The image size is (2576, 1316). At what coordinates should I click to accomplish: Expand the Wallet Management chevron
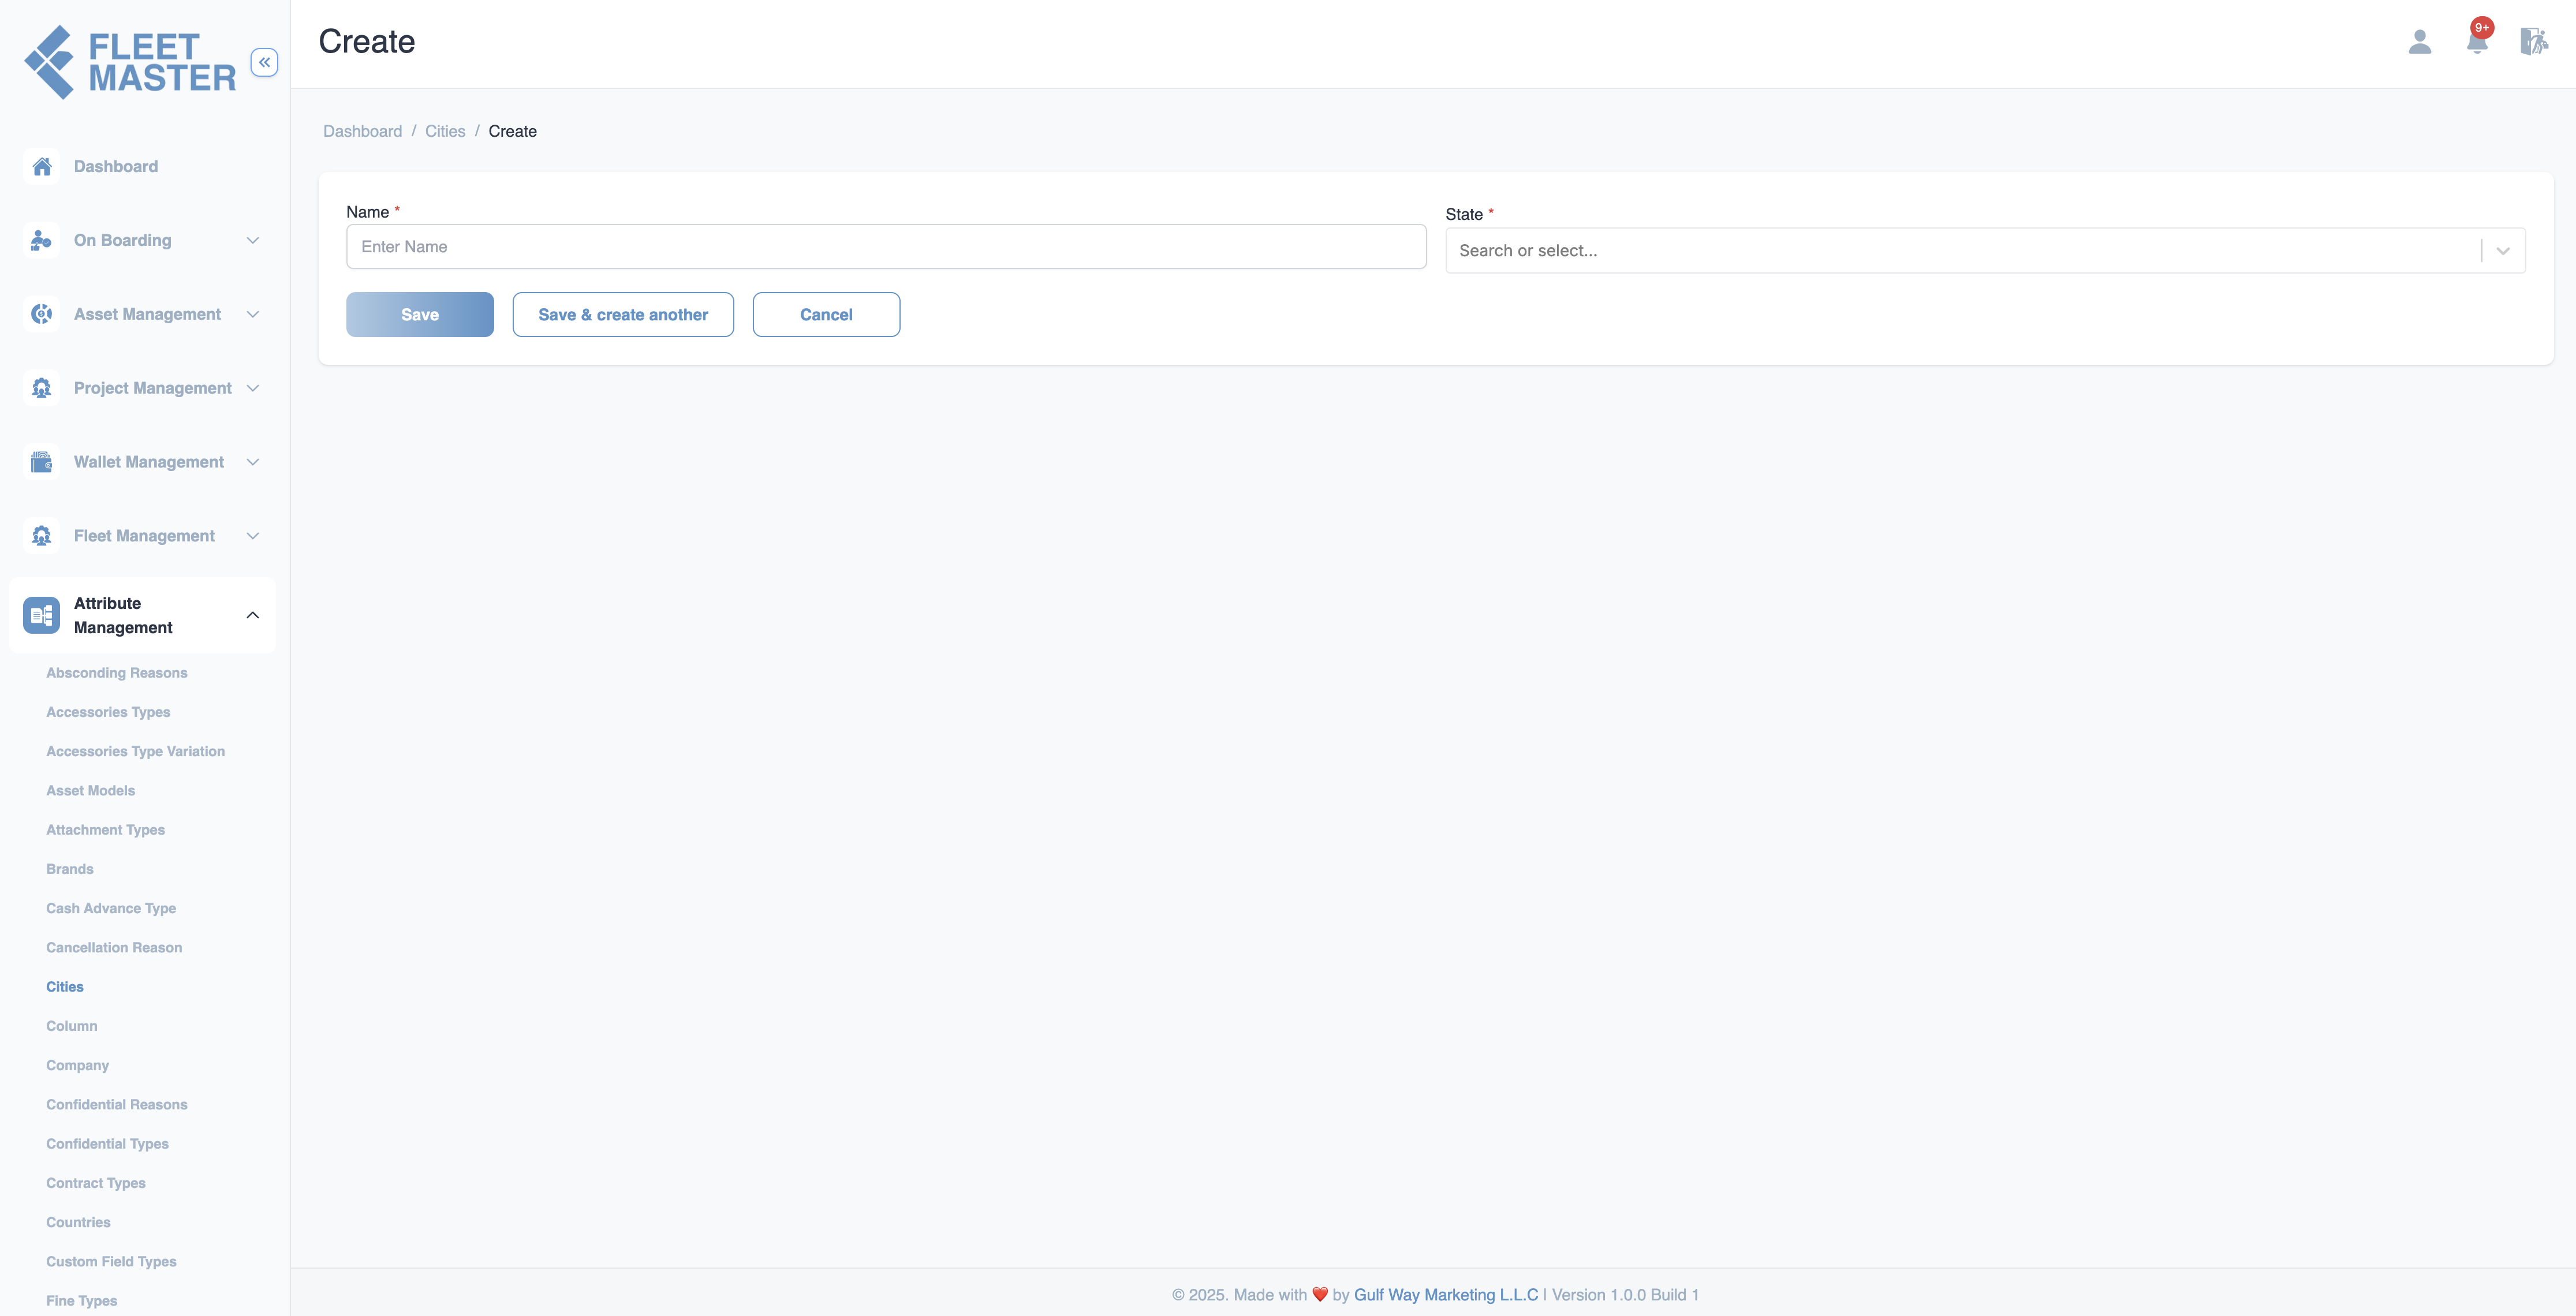253,462
